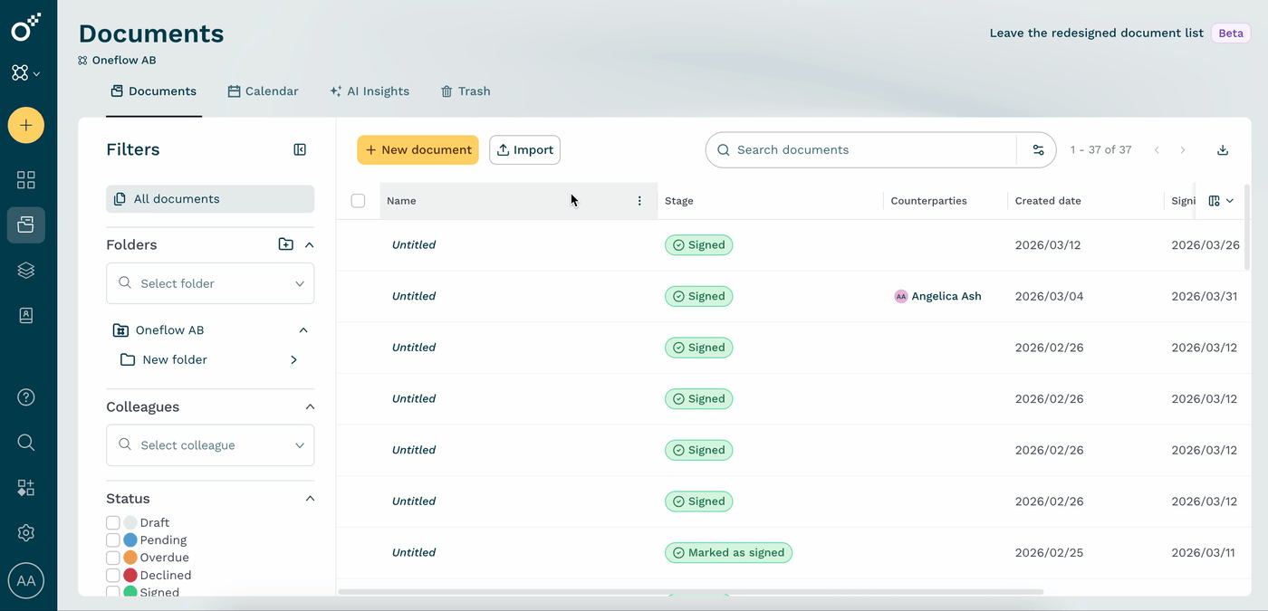Click the Search documents field

point(860,150)
